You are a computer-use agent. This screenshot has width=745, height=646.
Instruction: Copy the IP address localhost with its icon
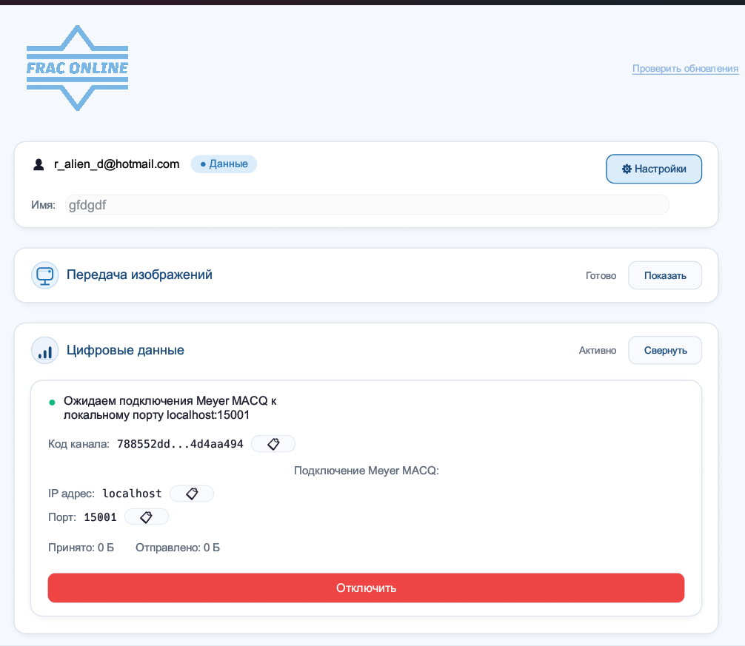coord(192,494)
